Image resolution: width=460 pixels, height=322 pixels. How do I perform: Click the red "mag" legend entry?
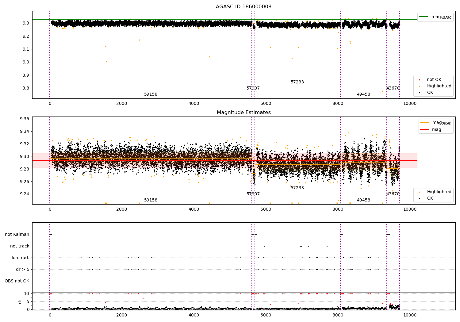[431, 130]
